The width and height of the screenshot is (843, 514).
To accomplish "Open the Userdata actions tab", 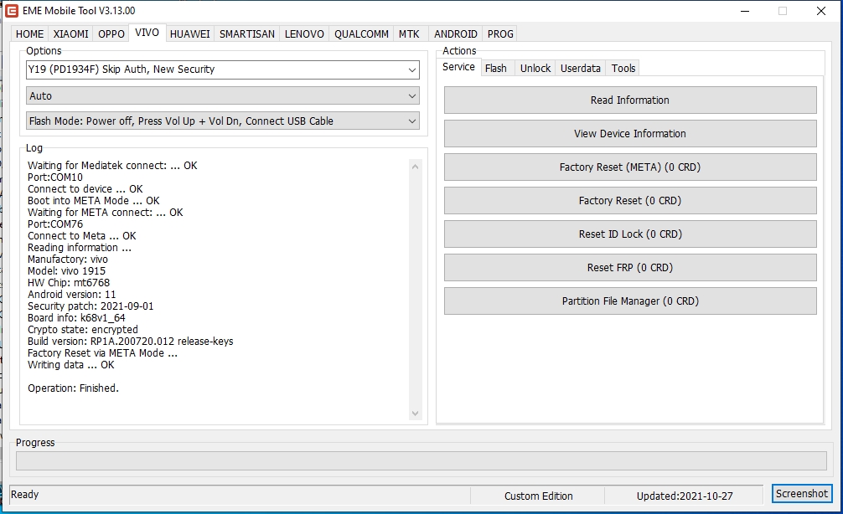I will click(580, 68).
